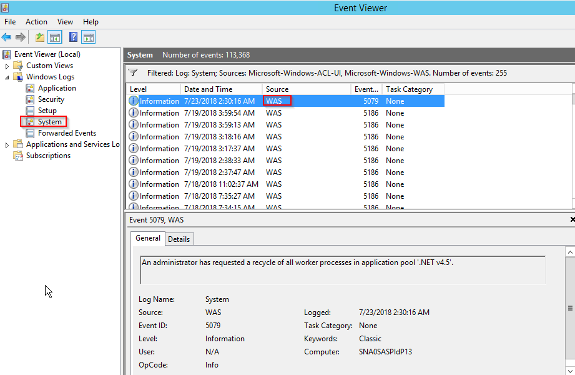
Task: Click the Subscriptions icon in tree
Action: coord(18,156)
